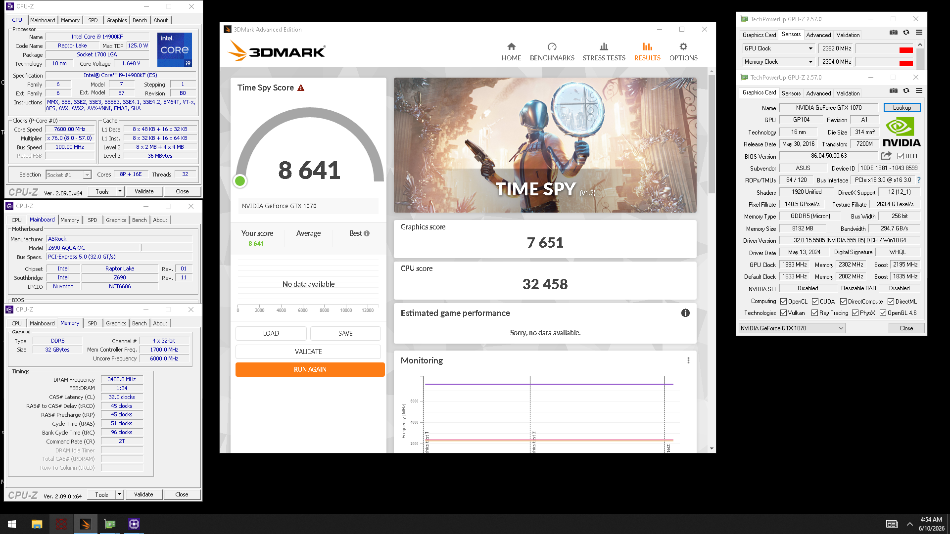Screen dimensions: 950x534
Task: Click the green score gauge marker
Action: click(240, 181)
